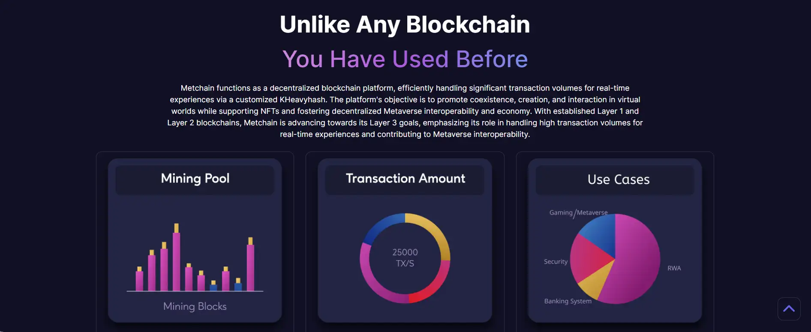Click the scroll-to-top chevron button
The width and height of the screenshot is (811, 332).
click(789, 309)
